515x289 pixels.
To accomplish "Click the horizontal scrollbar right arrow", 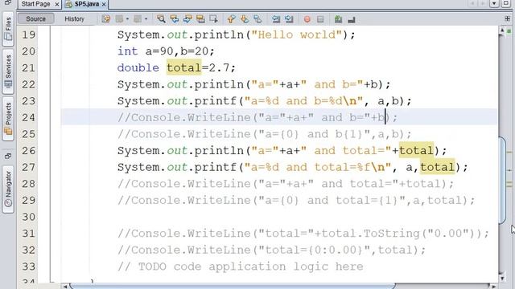I will point(493,287).
